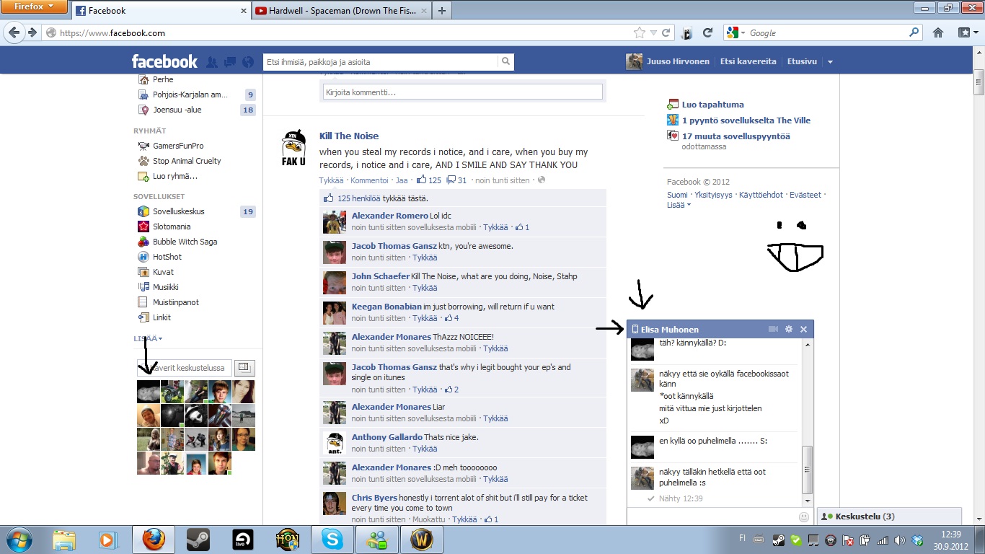The image size is (985, 554).
Task: Open the Sovelluskeskus app icon in sidebar
Action: (x=143, y=211)
